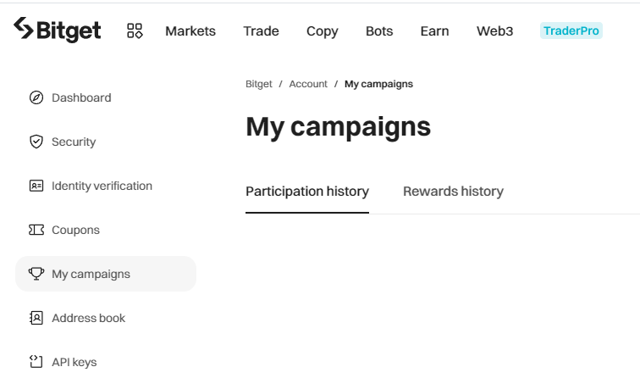640x378 pixels.
Task: Select the Participation history tab
Action: point(307,192)
